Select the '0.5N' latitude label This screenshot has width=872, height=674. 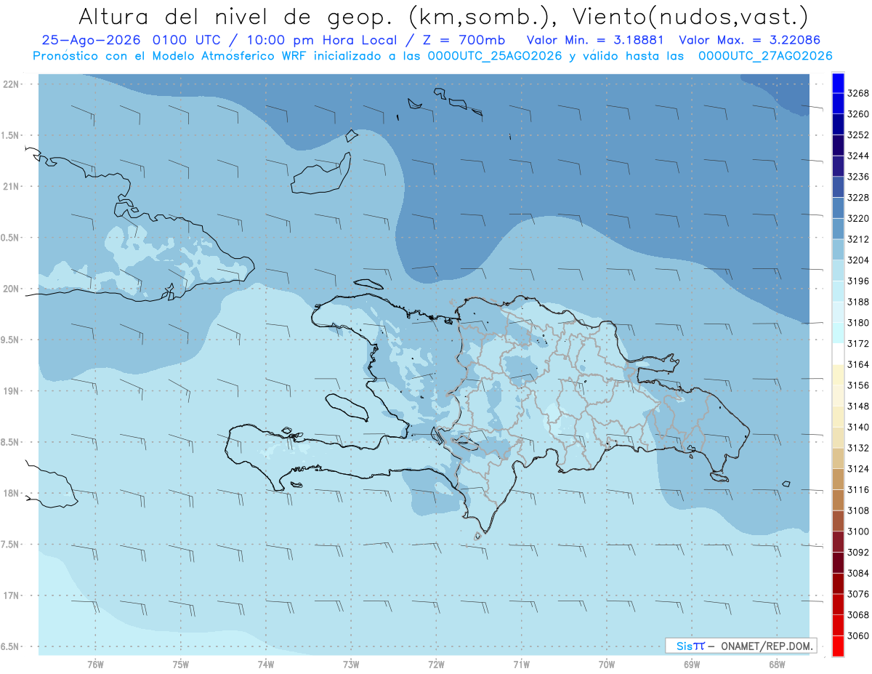click(x=11, y=238)
